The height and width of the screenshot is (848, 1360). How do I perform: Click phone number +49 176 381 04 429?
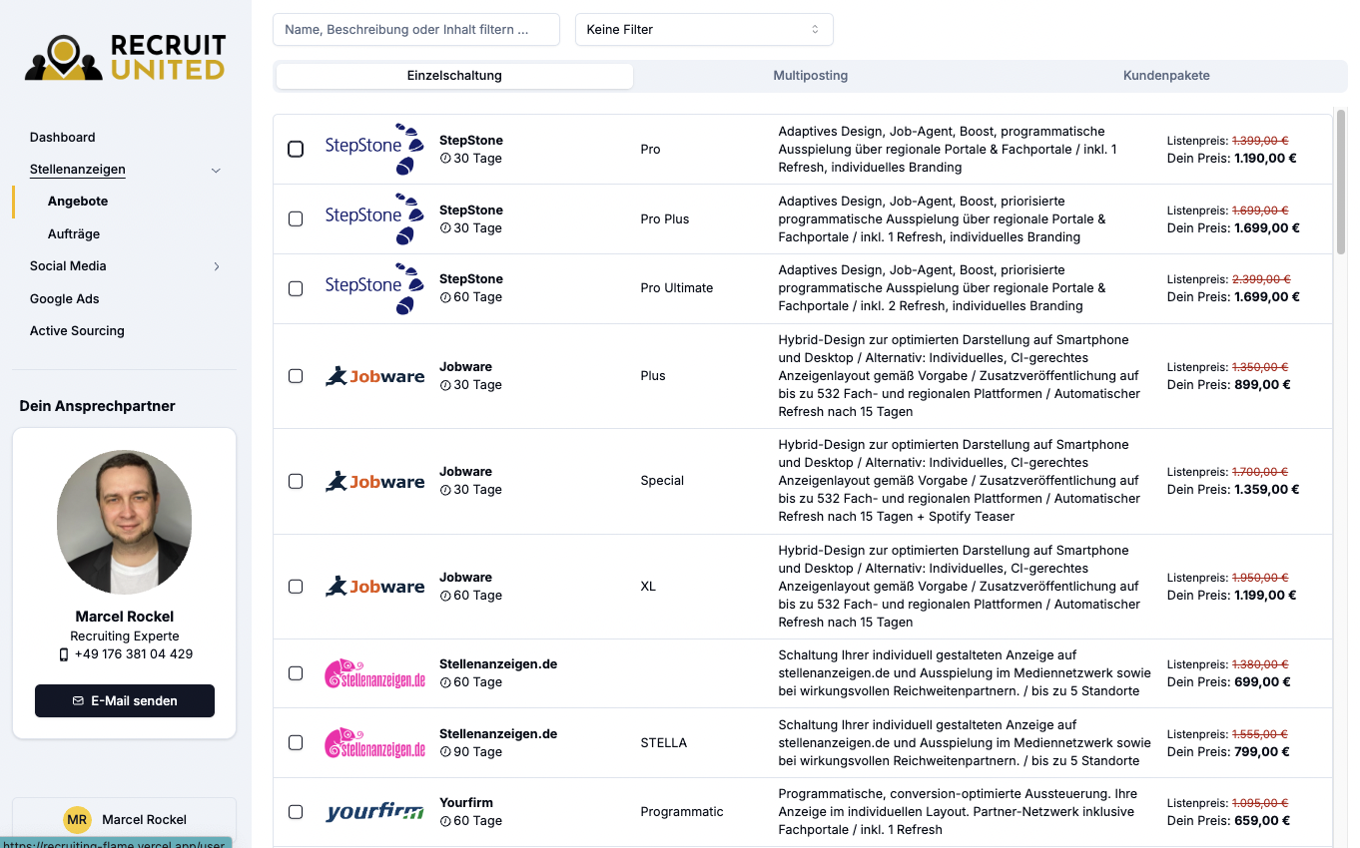133,654
